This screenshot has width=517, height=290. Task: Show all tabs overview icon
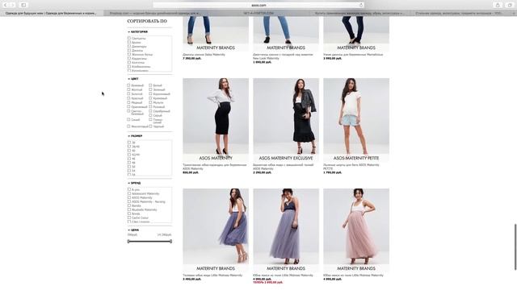510,5
